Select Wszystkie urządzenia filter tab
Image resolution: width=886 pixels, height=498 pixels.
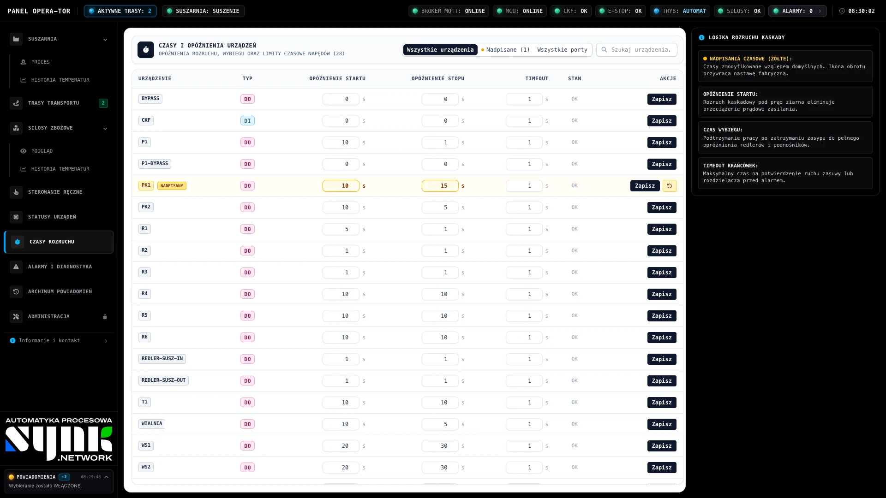coord(440,50)
